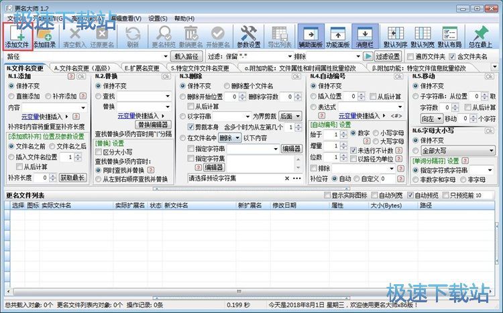Open 向左 move direction dropdown
The width and height of the screenshot is (503, 313).
(x=431, y=119)
